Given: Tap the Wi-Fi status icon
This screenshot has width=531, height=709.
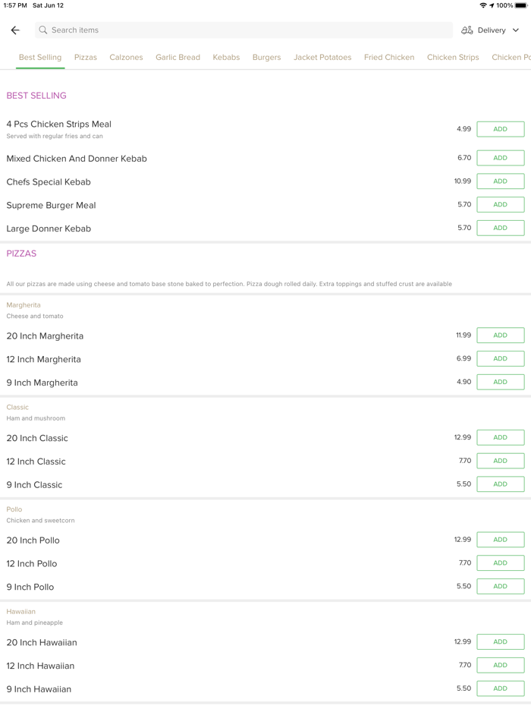Looking at the screenshot, I should [483, 5].
